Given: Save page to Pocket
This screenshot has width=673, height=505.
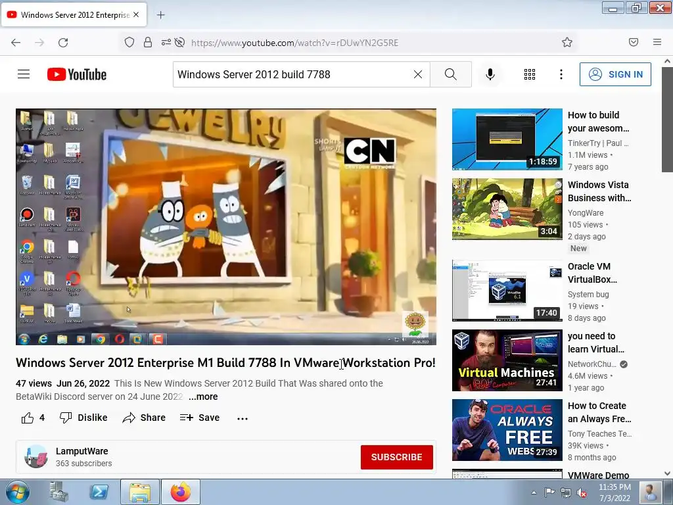Looking at the screenshot, I should (x=634, y=42).
